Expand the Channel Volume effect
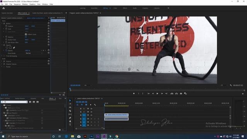Screen dimensions: 247x139 coord(2,64)
